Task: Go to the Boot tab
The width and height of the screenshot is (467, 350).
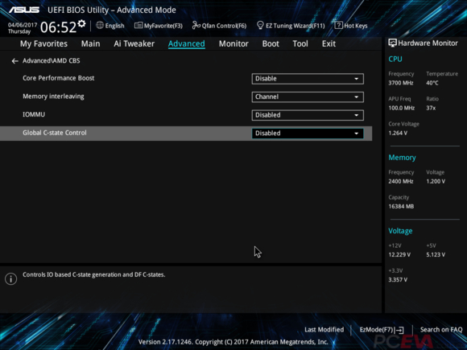Action: pos(271,43)
